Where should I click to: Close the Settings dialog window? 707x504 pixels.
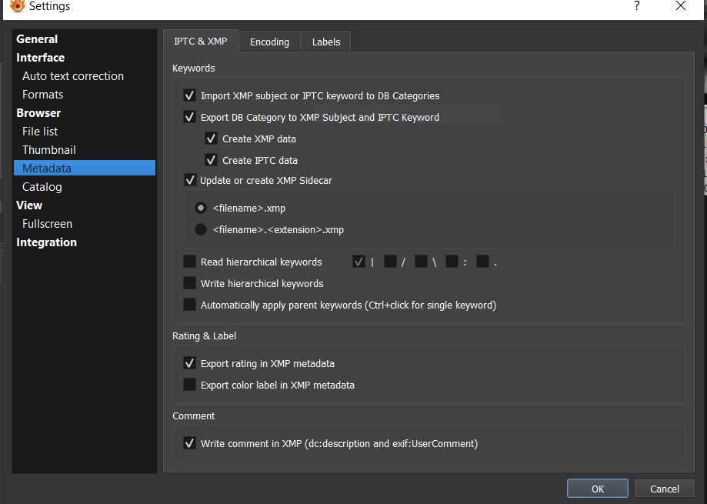(x=680, y=6)
